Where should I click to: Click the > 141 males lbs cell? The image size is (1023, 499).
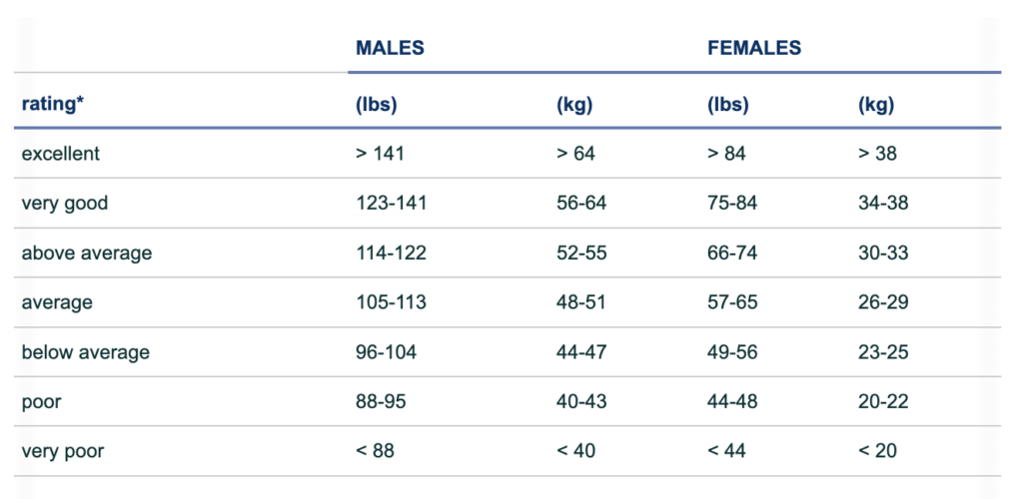381,154
